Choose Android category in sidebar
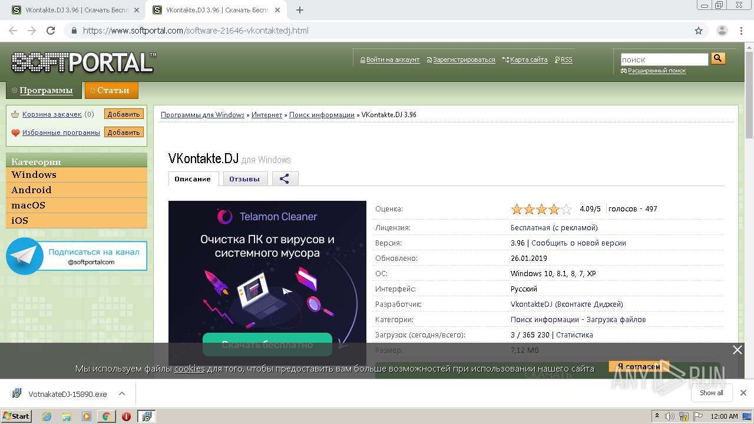The height and width of the screenshot is (424, 754). click(x=77, y=190)
